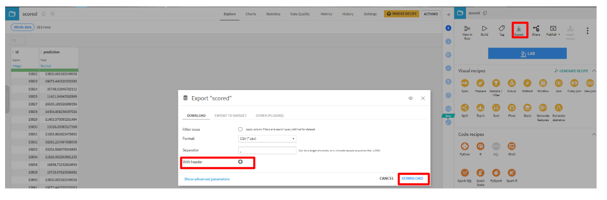Collapse the Code recipes section

(x=594, y=134)
